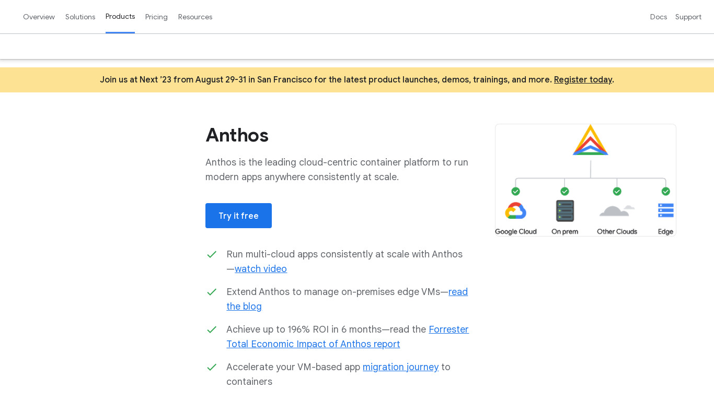Click the 'Google Cloud' diagram label
The image size is (714, 401).
point(516,231)
